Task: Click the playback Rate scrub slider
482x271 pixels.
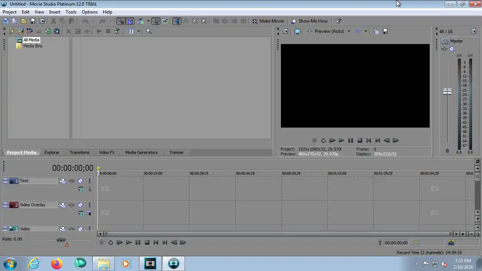Action: pos(61,240)
